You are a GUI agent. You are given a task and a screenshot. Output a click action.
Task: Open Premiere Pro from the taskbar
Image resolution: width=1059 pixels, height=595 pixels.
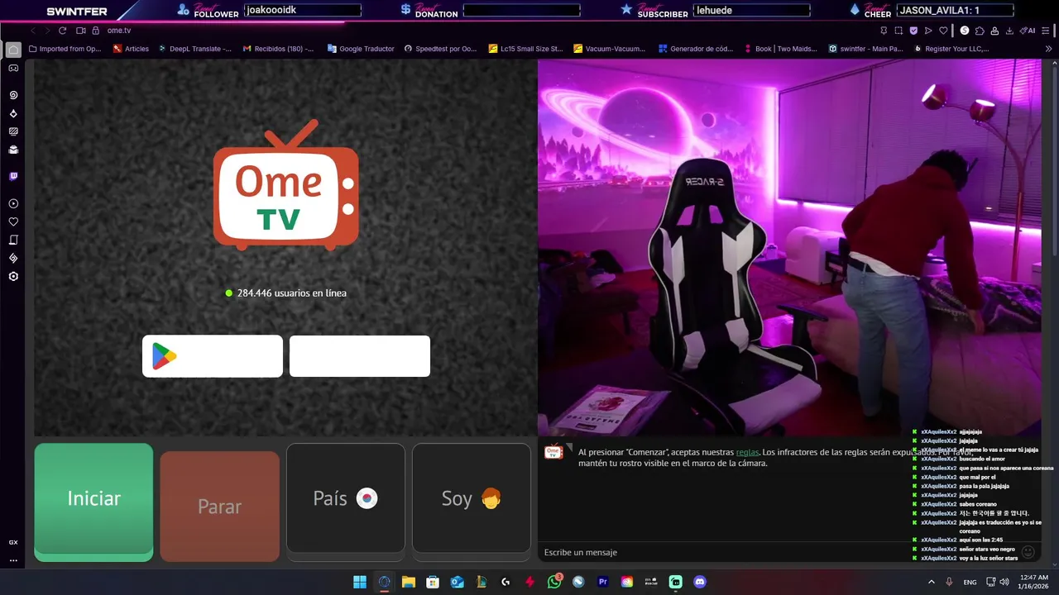[603, 582]
